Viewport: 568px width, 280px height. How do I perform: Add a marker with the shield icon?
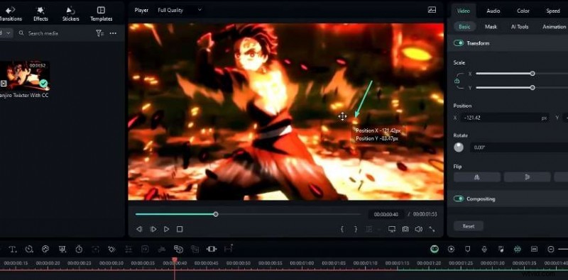tap(468, 249)
